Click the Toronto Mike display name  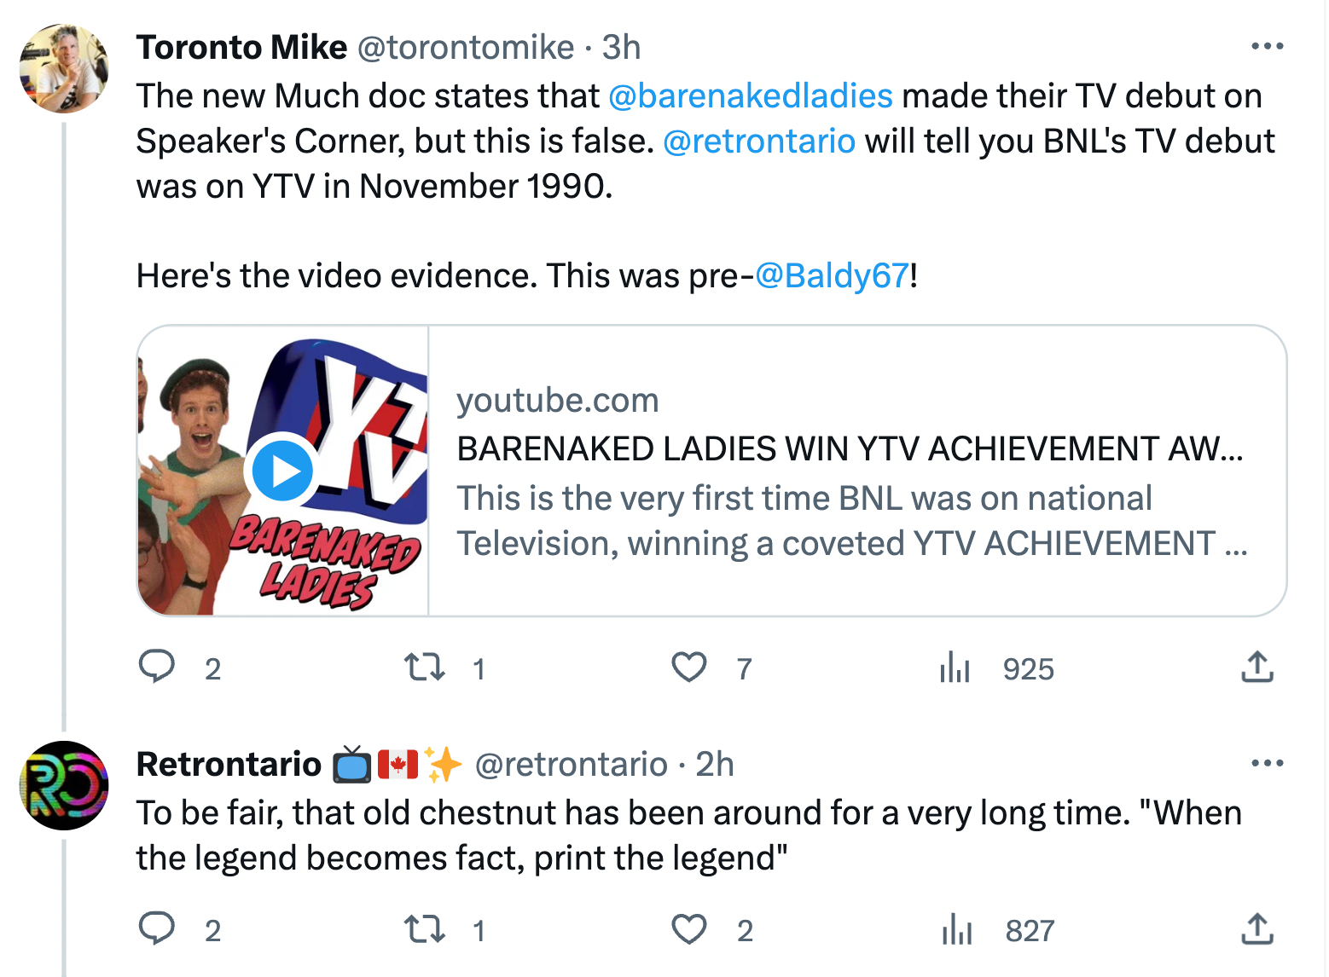pyautogui.click(x=241, y=48)
